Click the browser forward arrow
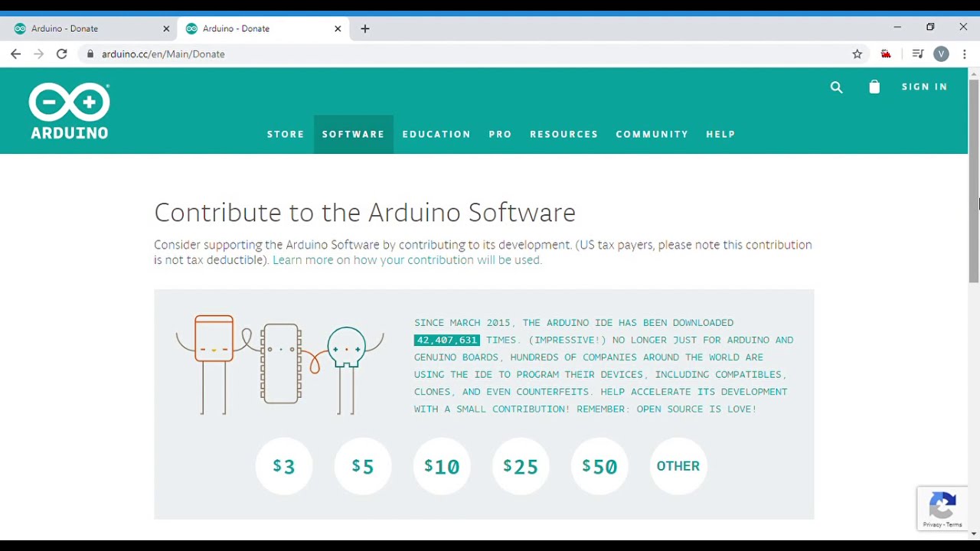980x551 pixels. click(x=38, y=54)
